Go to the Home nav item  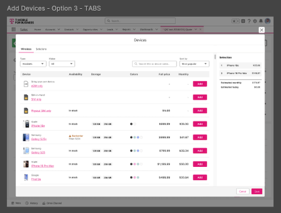38,29
